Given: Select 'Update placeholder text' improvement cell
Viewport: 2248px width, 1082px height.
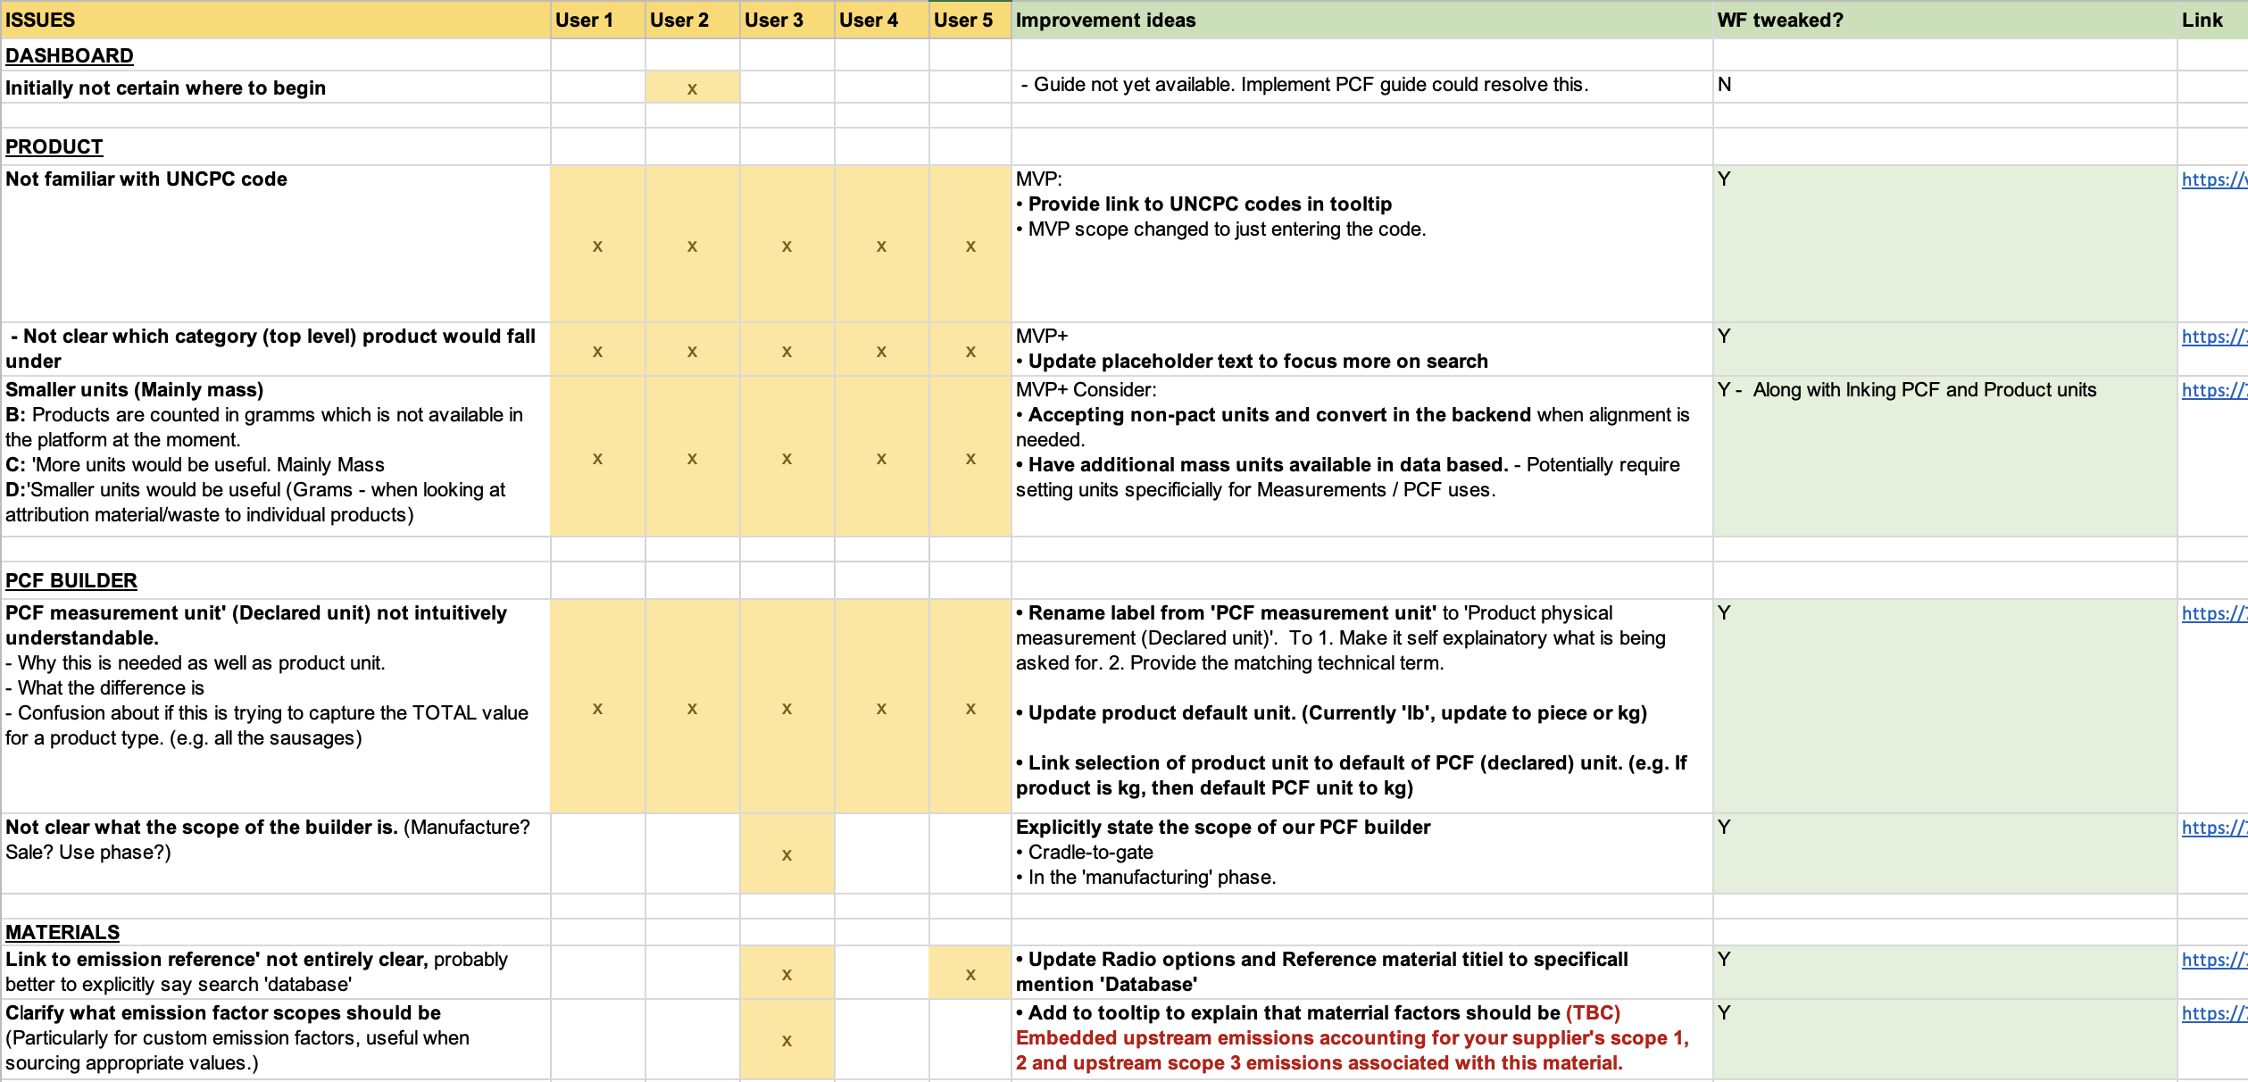Looking at the screenshot, I should pos(1361,349).
